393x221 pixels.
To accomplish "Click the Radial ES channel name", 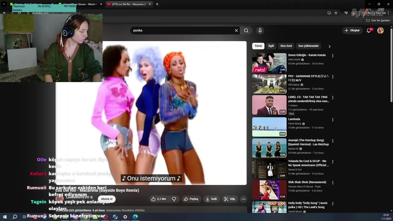I will pos(293,149).
